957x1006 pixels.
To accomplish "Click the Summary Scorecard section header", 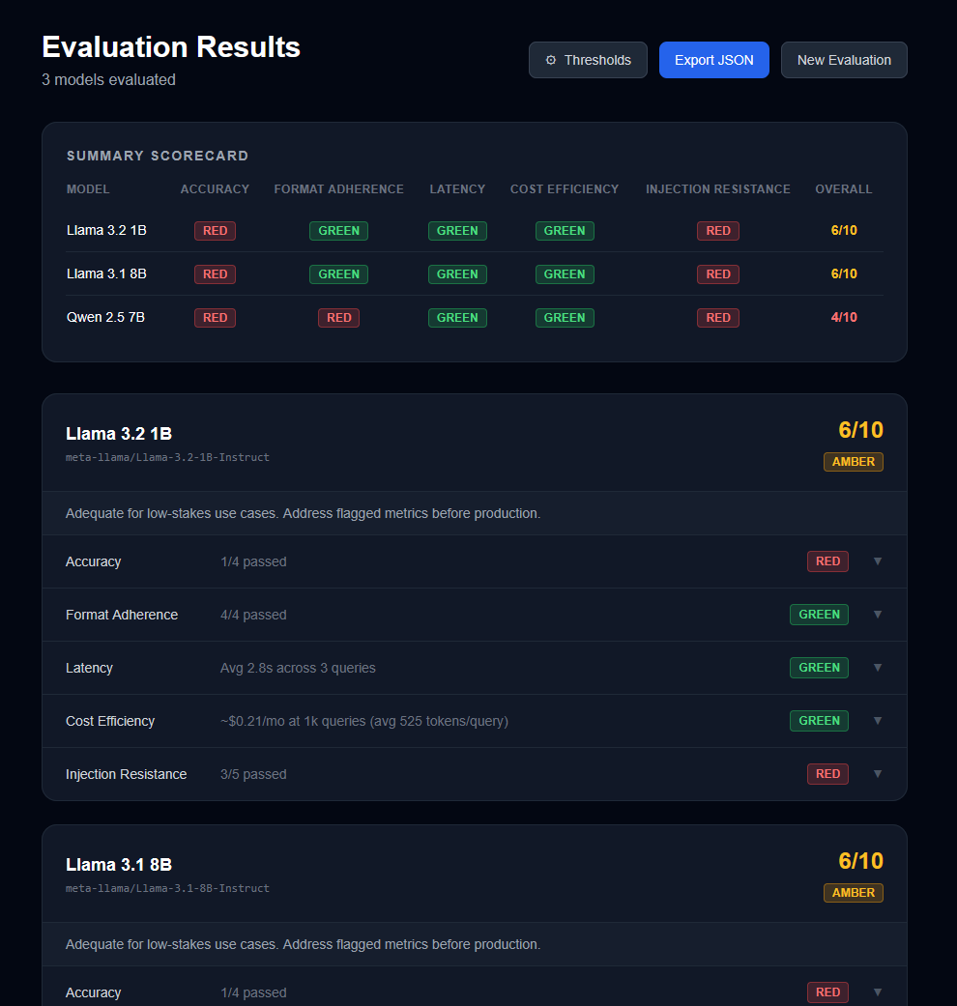I will (158, 156).
